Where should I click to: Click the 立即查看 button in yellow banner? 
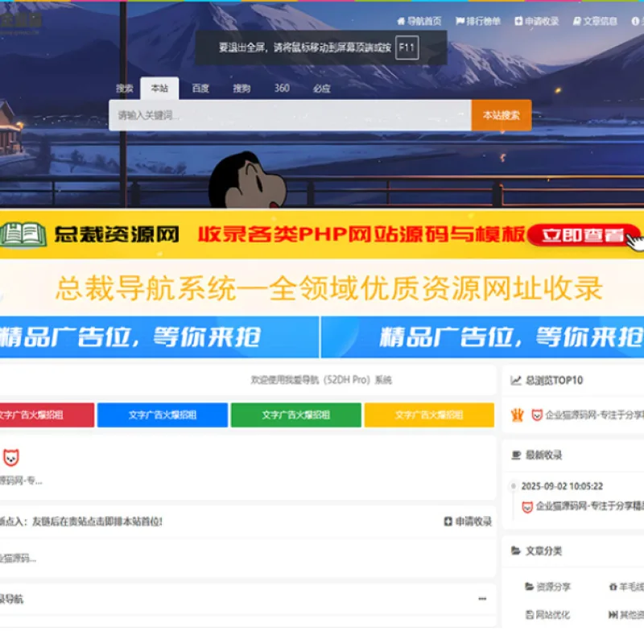point(582,235)
